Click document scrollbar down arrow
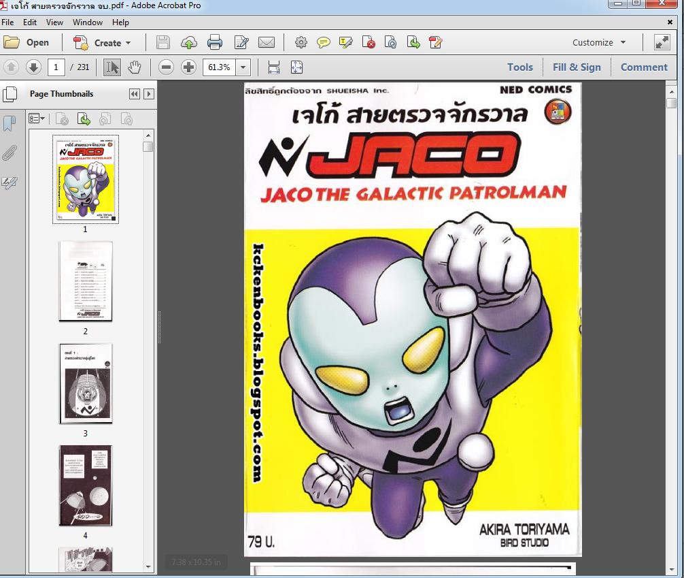Screen dimensions: 684x578 [x=672, y=570]
